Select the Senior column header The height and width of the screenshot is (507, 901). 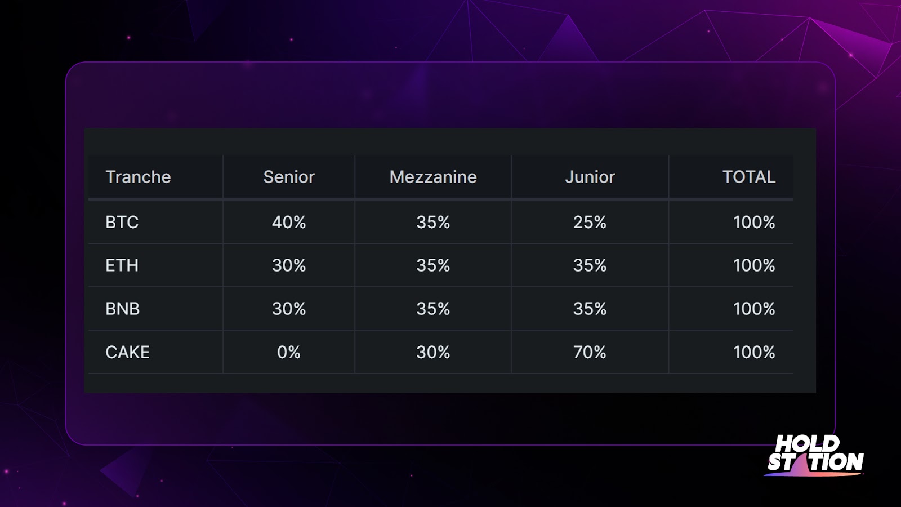click(x=289, y=177)
